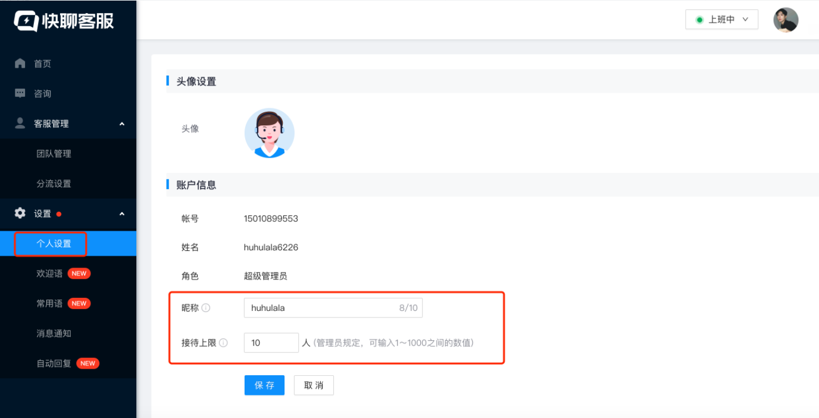819x418 pixels.
Task: Select the 设置 gear icon
Action: [x=19, y=213]
